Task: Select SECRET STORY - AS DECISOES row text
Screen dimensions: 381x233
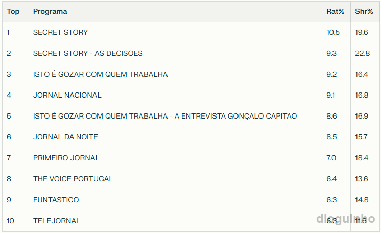Action: tap(88, 53)
